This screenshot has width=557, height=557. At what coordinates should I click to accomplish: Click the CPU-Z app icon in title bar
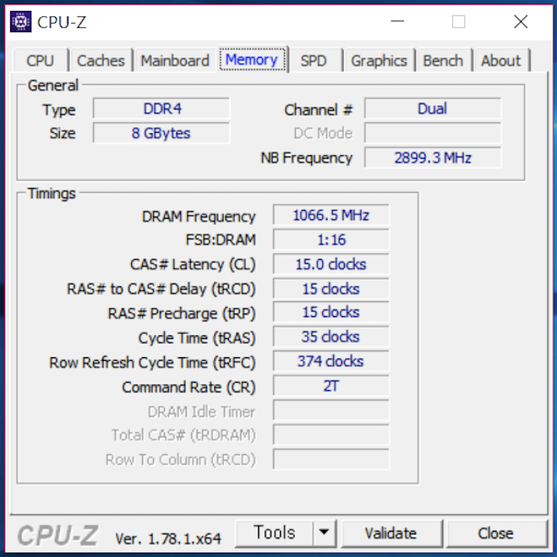click(x=20, y=22)
